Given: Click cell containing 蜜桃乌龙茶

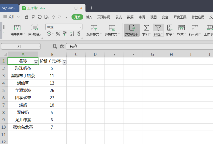Looking at the screenshot, I should coord(23,127).
